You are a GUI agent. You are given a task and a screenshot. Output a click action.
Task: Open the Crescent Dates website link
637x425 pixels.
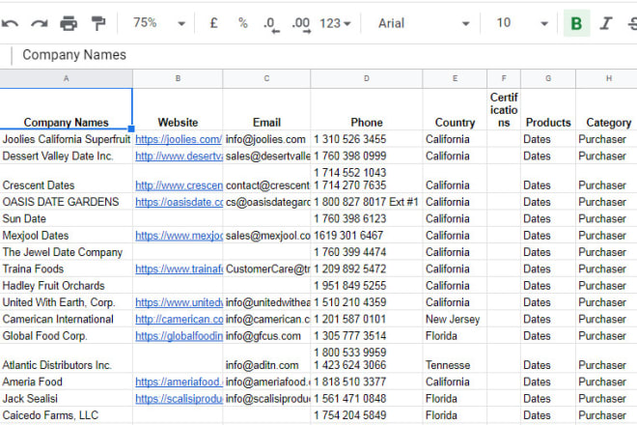click(x=179, y=185)
